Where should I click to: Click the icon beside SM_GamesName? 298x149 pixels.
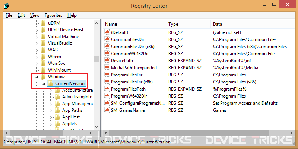(107, 110)
